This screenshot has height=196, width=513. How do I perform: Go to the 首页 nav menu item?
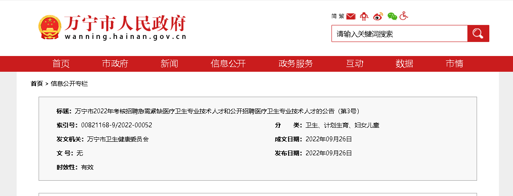pyautogui.click(x=61, y=63)
